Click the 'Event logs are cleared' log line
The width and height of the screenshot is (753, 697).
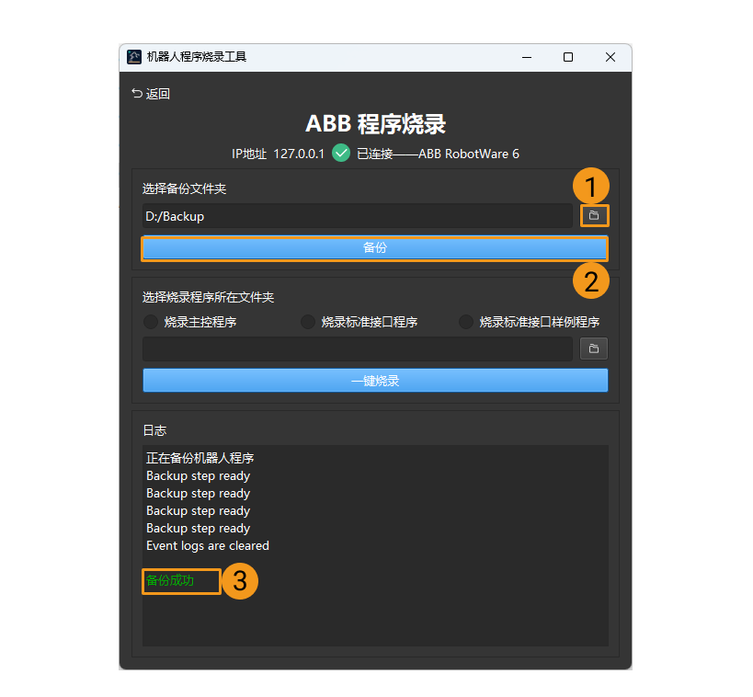[208, 545]
